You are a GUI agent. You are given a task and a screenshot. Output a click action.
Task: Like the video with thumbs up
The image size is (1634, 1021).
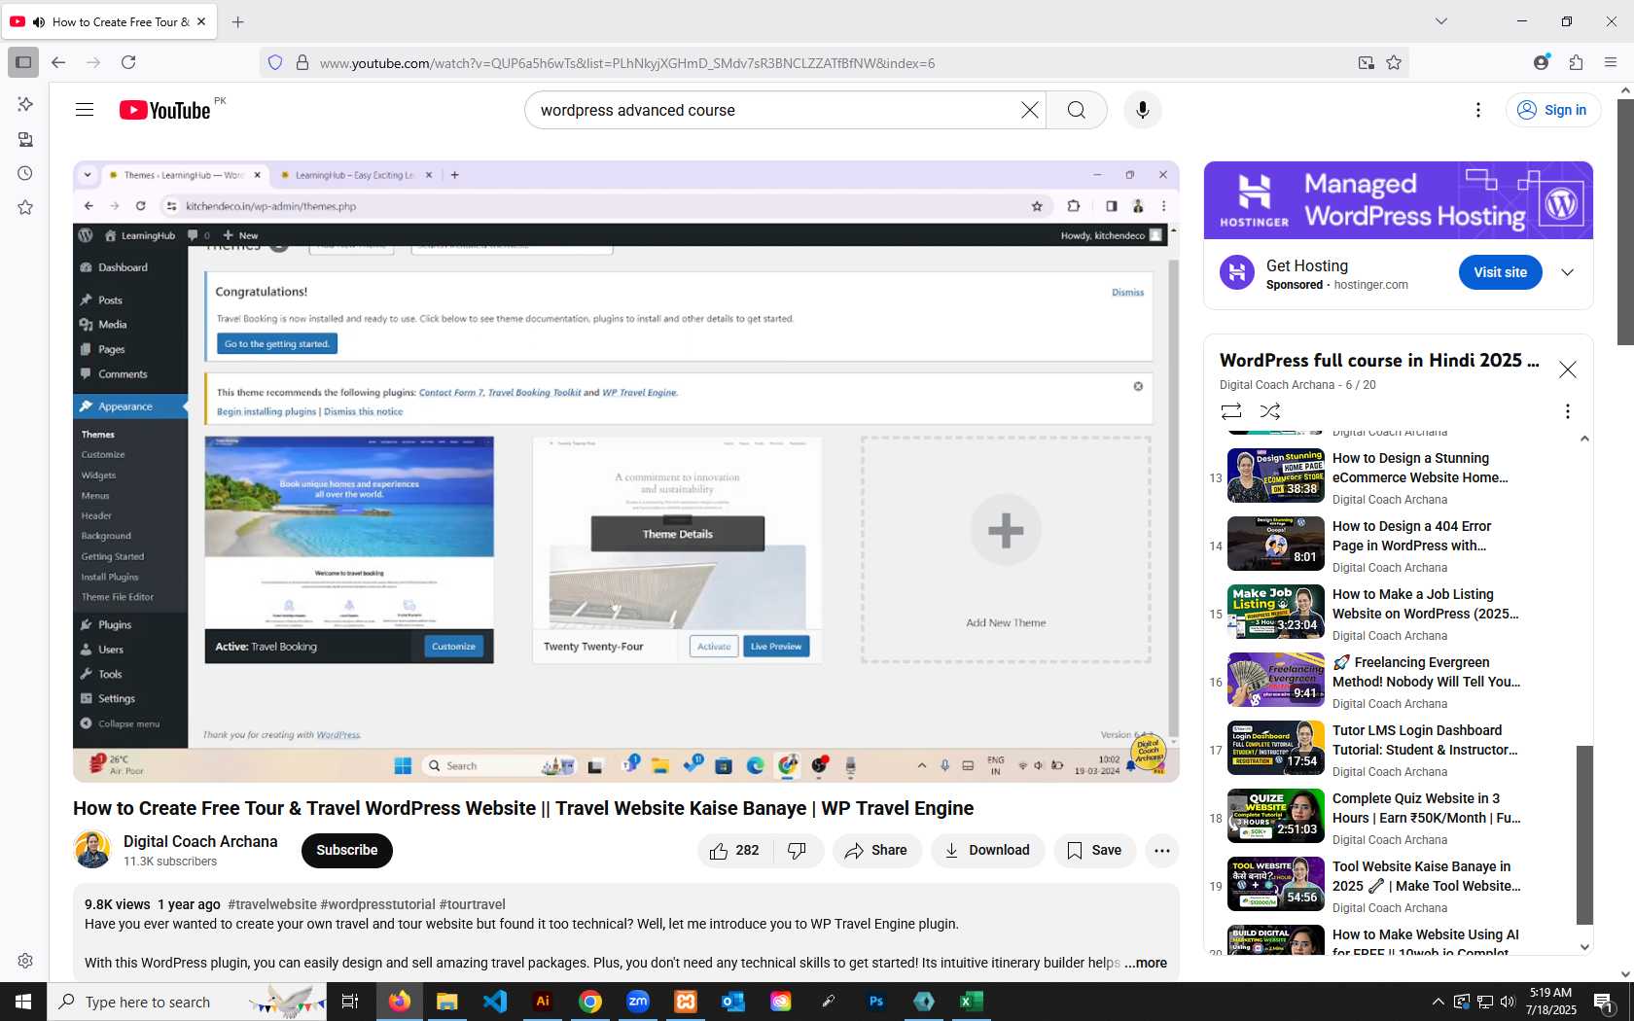pyautogui.click(x=735, y=851)
